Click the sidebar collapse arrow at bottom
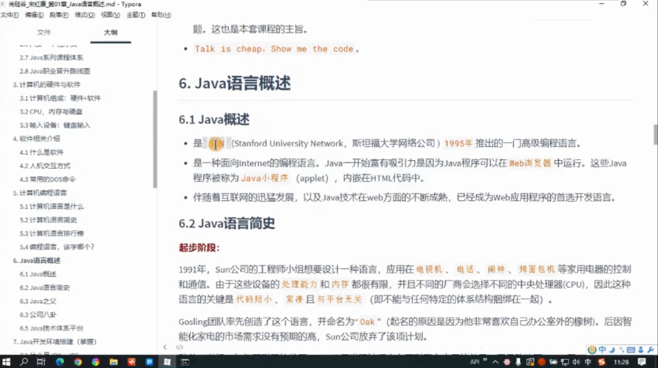658x368 pixels. 165,347
